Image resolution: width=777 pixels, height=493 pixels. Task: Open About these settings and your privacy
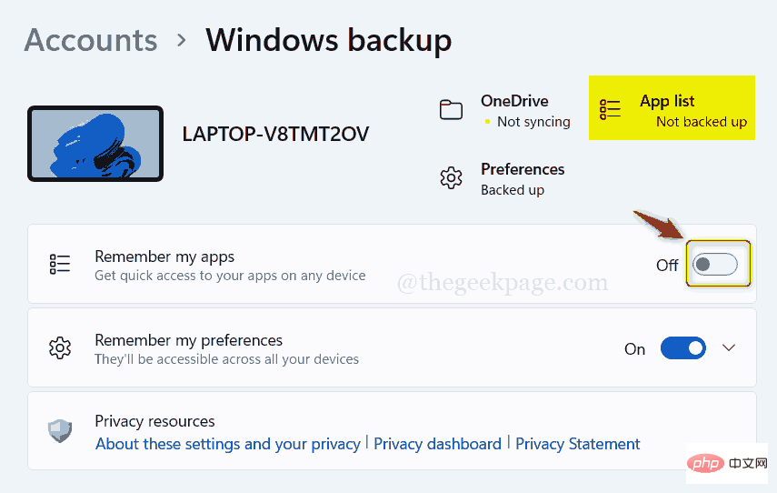[x=228, y=444]
